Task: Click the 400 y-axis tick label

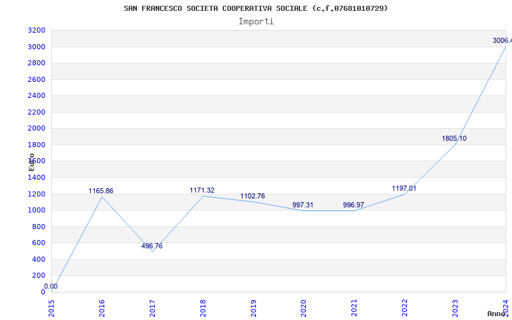Action: pos(39,260)
